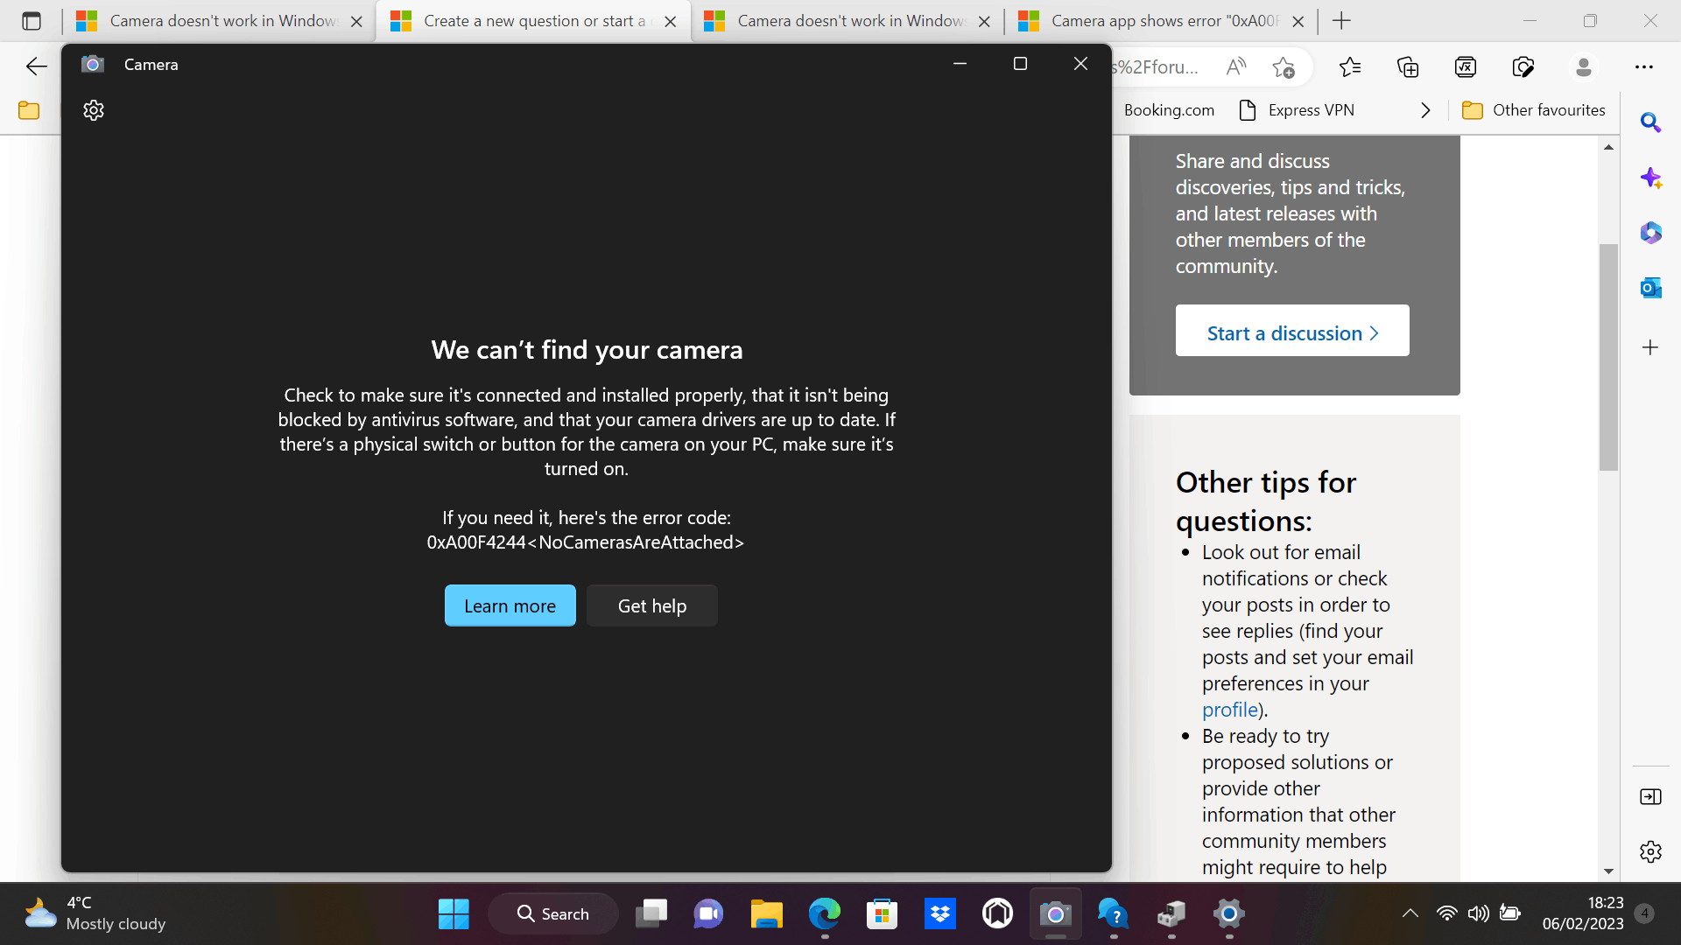Viewport: 1681px width, 945px height.
Task: Click the Booking.com icon in favourites
Action: (x=1169, y=109)
